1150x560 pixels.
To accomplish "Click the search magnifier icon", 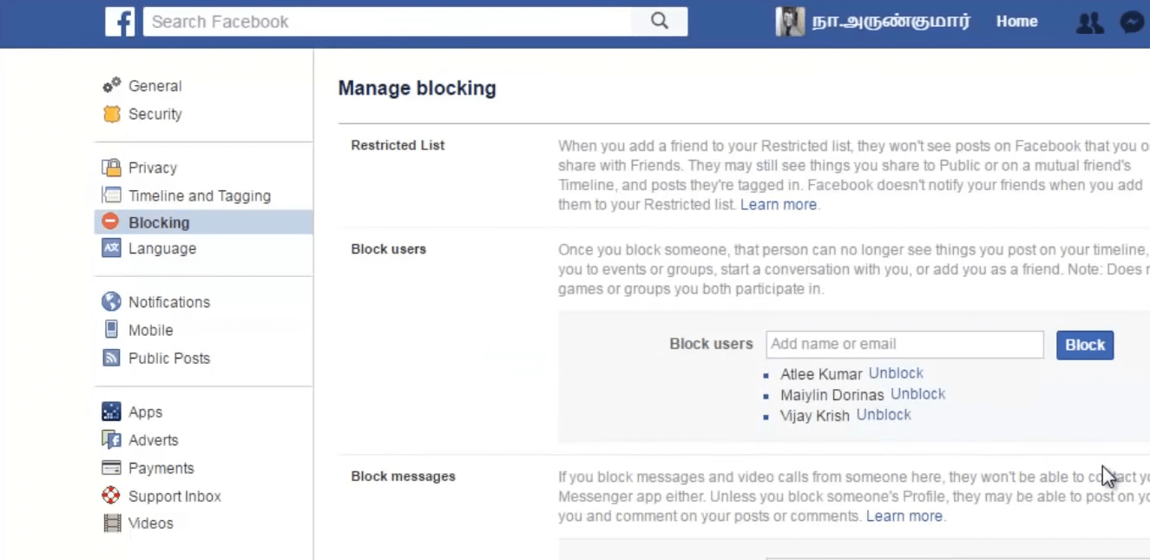I will (x=660, y=22).
